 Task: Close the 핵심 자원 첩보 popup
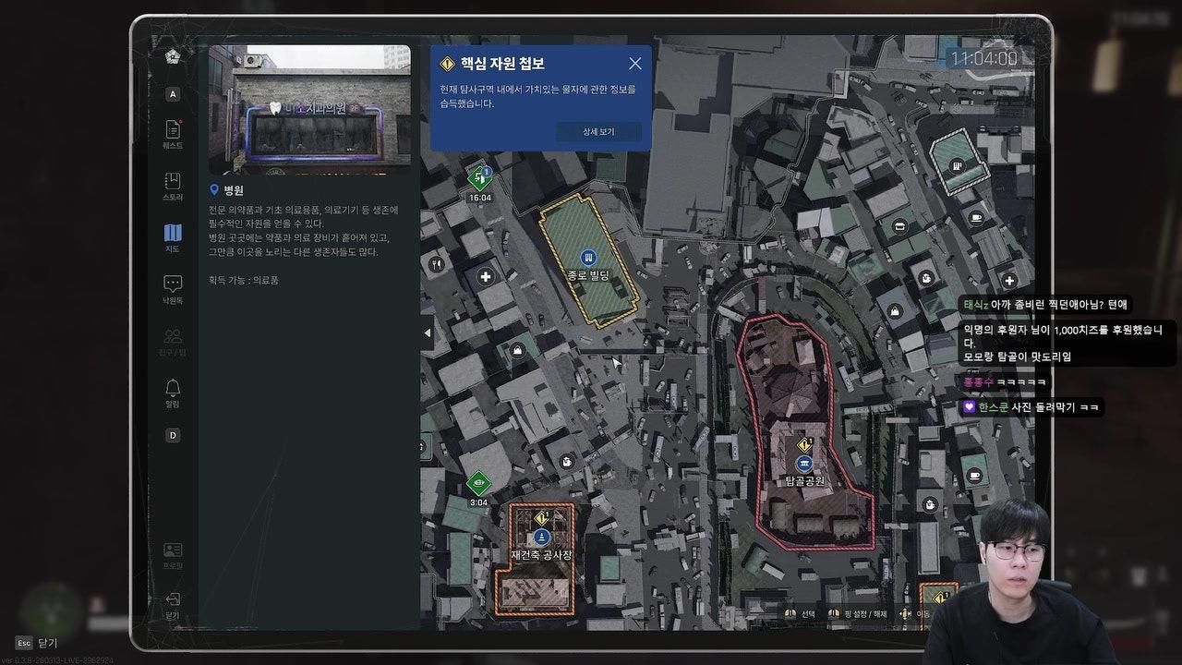coord(634,63)
